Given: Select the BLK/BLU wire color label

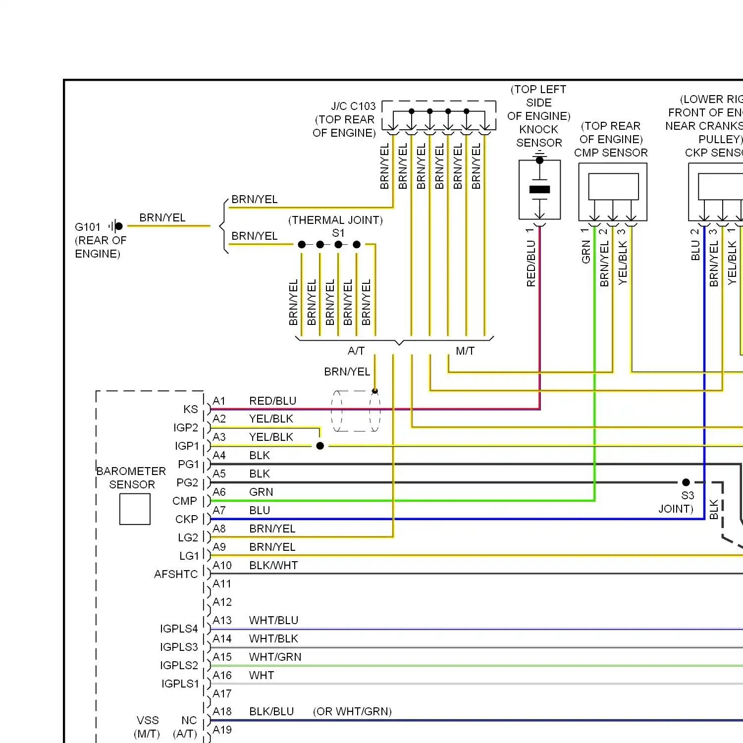Looking at the screenshot, I should tap(271, 712).
